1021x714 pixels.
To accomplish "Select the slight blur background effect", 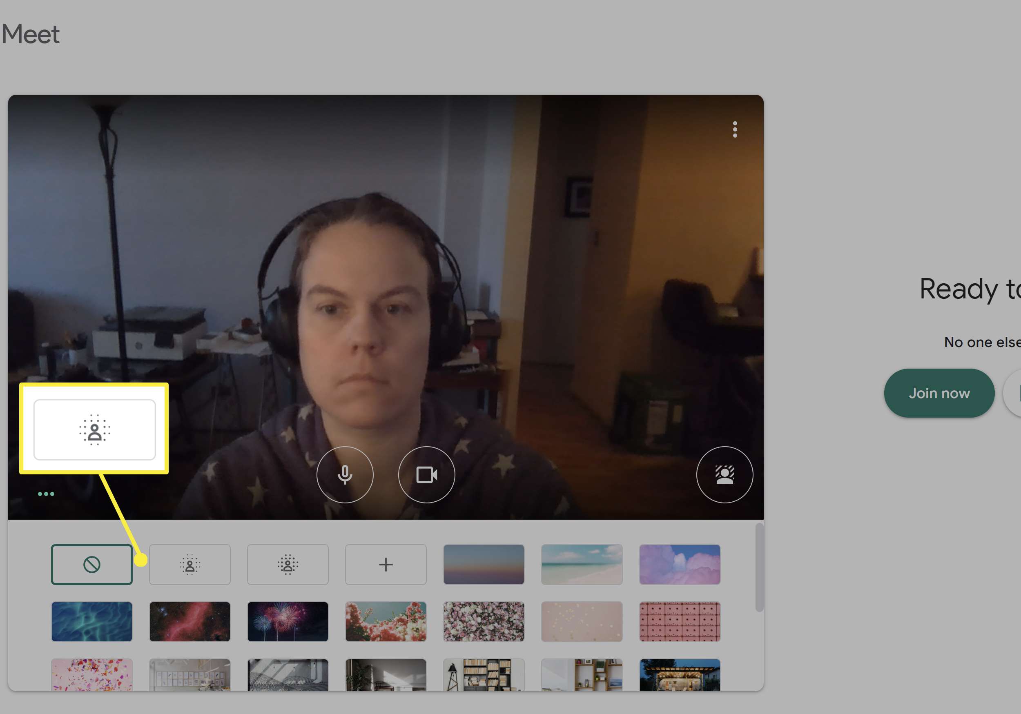I will pos(189,564).
